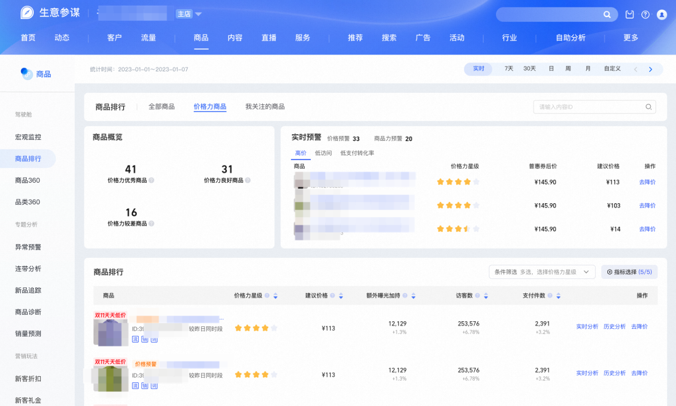
Task: Open the 更多 navigation menu
Action: click(631, 37)
